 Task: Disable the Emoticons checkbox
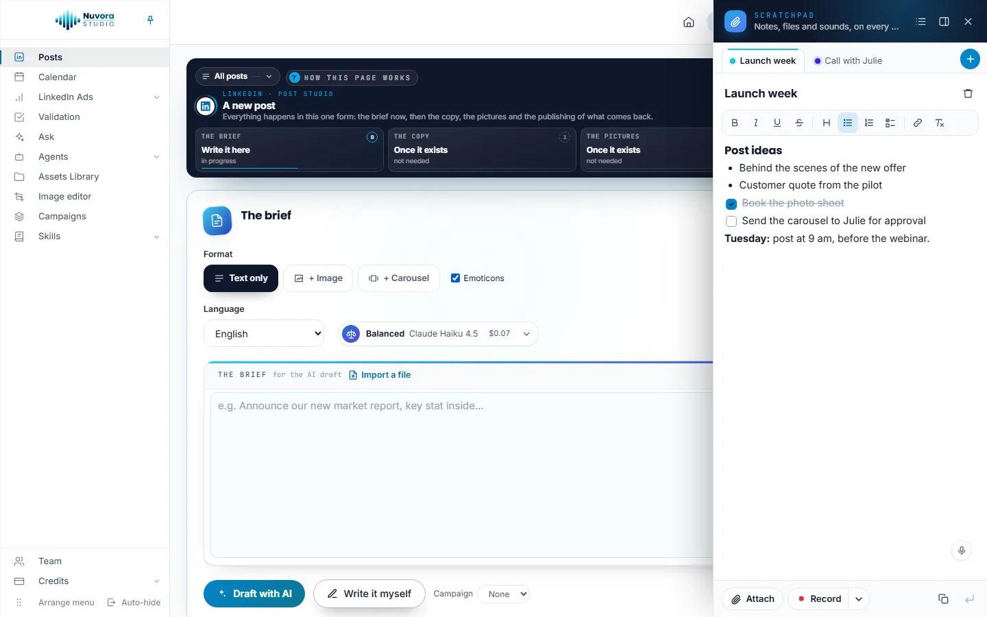(x=455, y=278)
